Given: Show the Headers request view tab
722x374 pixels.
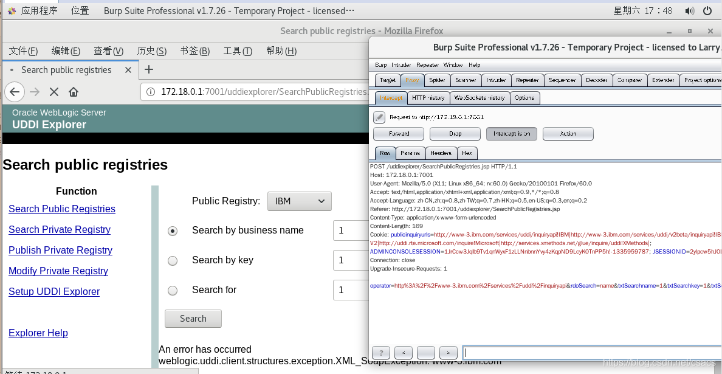Looking at the screenshot, I should pos(441,153).
